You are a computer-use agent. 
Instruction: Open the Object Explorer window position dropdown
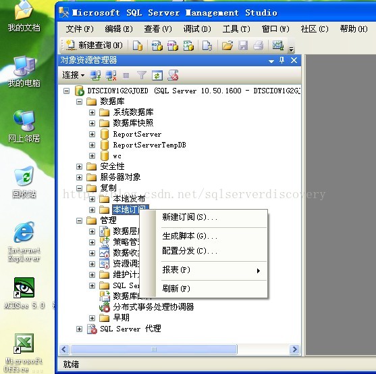tap(271, 62)
